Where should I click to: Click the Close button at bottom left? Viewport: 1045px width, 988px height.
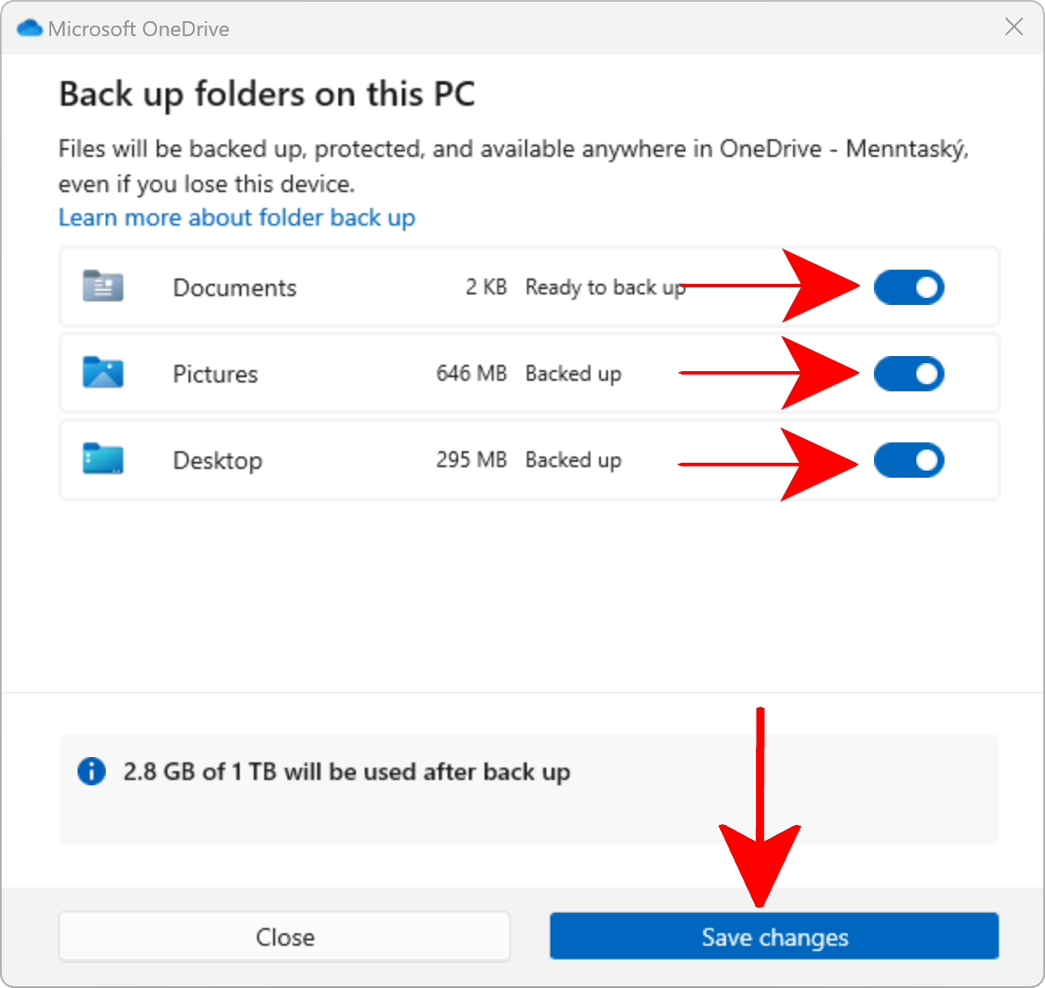(x=285, y=936)
